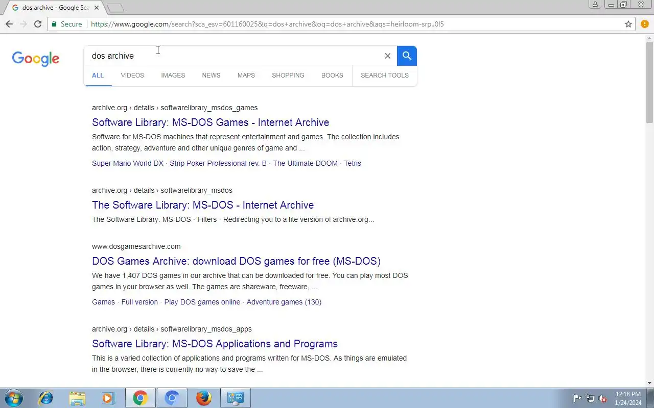Open the 'Full version' sublink
Viewport: 654px width, 408px height.
pyautogui.click(x=139, y=302)
